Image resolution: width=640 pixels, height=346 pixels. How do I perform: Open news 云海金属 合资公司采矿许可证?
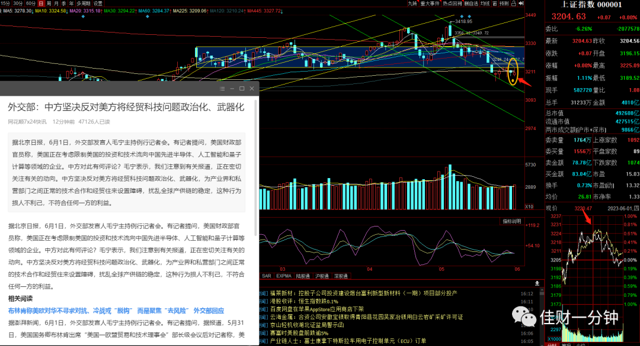tap(367, 317)
